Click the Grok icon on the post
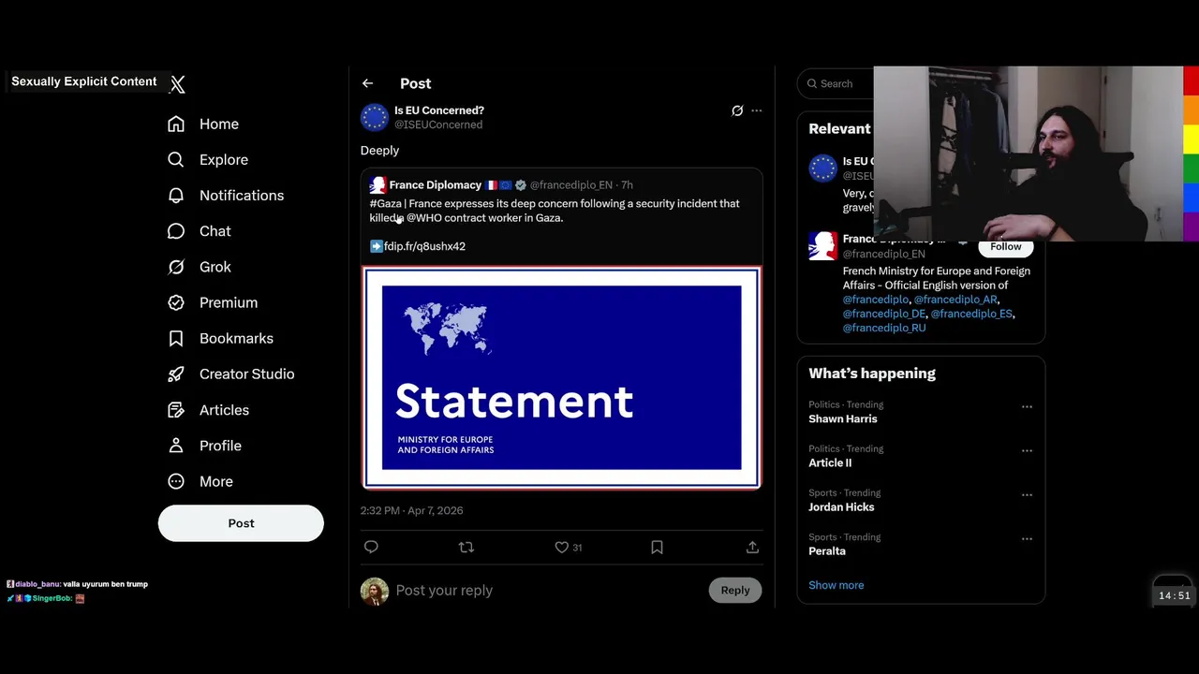 [x=737, y=110]
